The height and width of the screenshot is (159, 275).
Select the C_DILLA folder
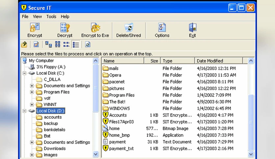tap(52, 79)
